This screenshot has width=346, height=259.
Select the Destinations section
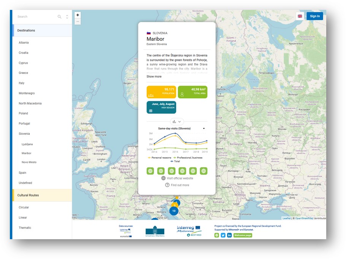coord(42,30)
